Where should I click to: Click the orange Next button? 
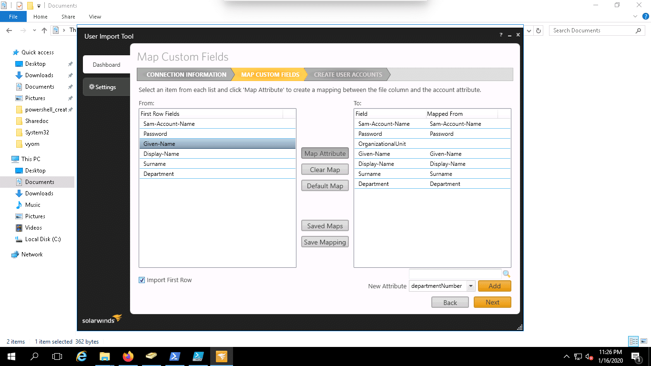click(x=492, y=302)
